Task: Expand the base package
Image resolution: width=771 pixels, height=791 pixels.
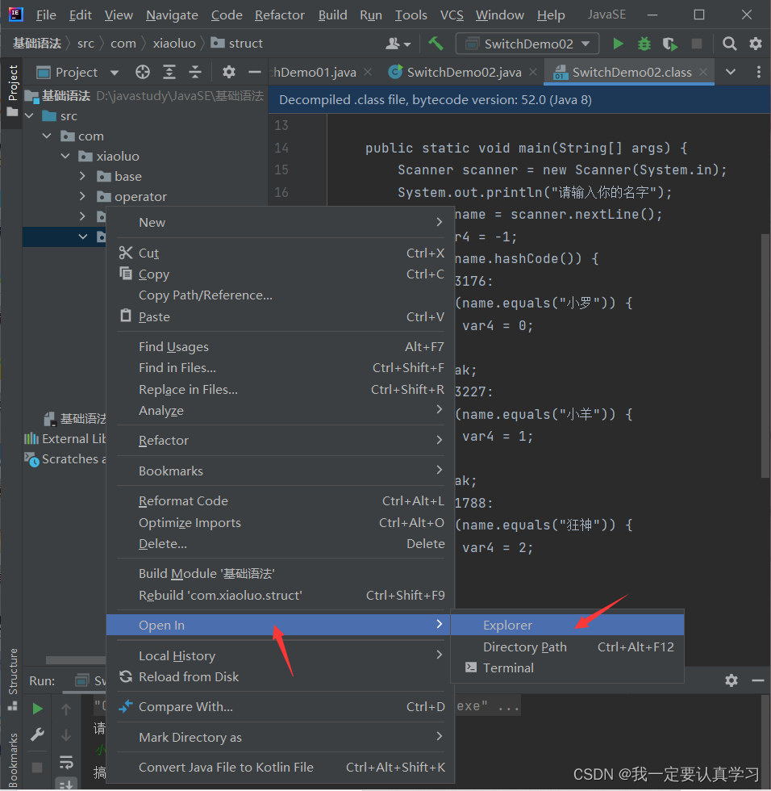Action: pyautogui.click(x=82, y=176)
